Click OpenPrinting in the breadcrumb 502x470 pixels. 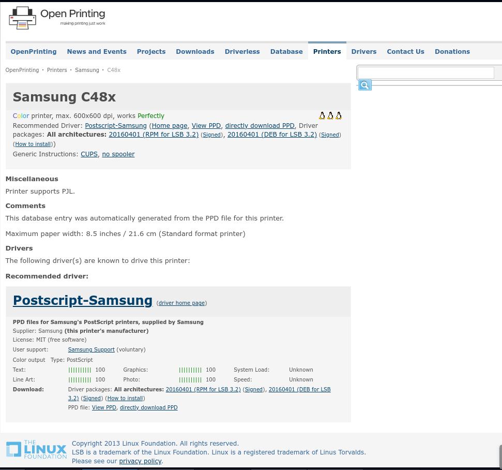coord(22,70)
